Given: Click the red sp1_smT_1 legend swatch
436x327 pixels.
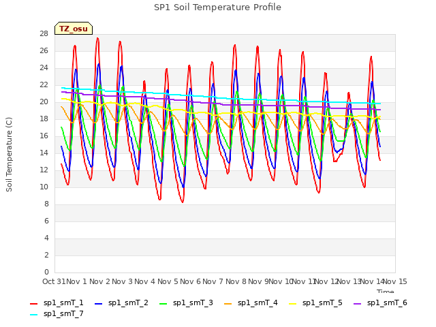Looking at the screenshot, I should pos(33,304).
